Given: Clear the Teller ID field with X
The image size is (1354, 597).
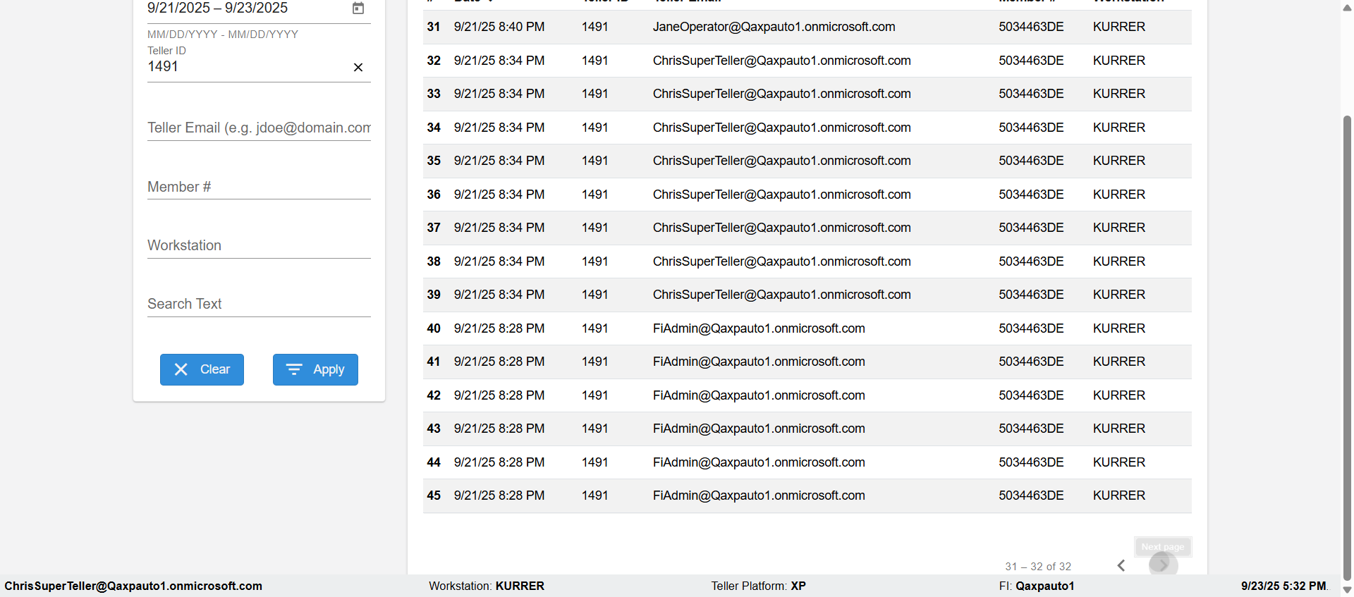Looking at the screenshot, I should click(358, 68).
